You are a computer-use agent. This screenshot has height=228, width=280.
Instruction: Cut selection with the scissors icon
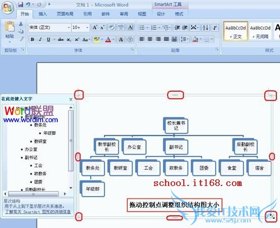pyautogui.click(x=21, y=23)
